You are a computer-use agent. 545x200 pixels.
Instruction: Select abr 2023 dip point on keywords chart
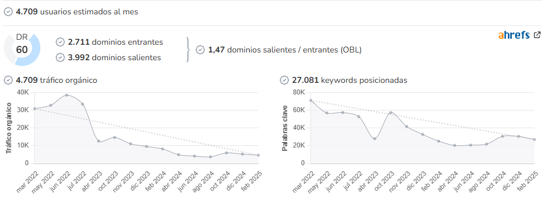[375, 139]
